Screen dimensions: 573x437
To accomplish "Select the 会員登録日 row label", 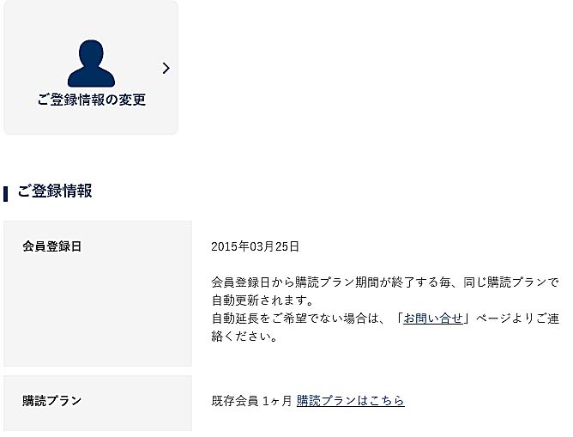I will (51, 246).
